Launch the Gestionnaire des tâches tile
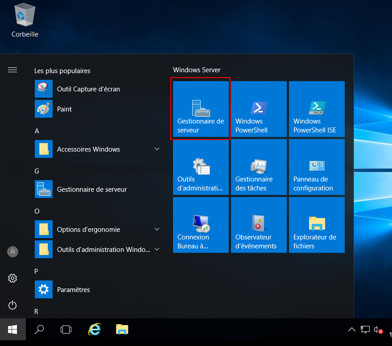This screenshot has width=392, height=346. (259, 167)
